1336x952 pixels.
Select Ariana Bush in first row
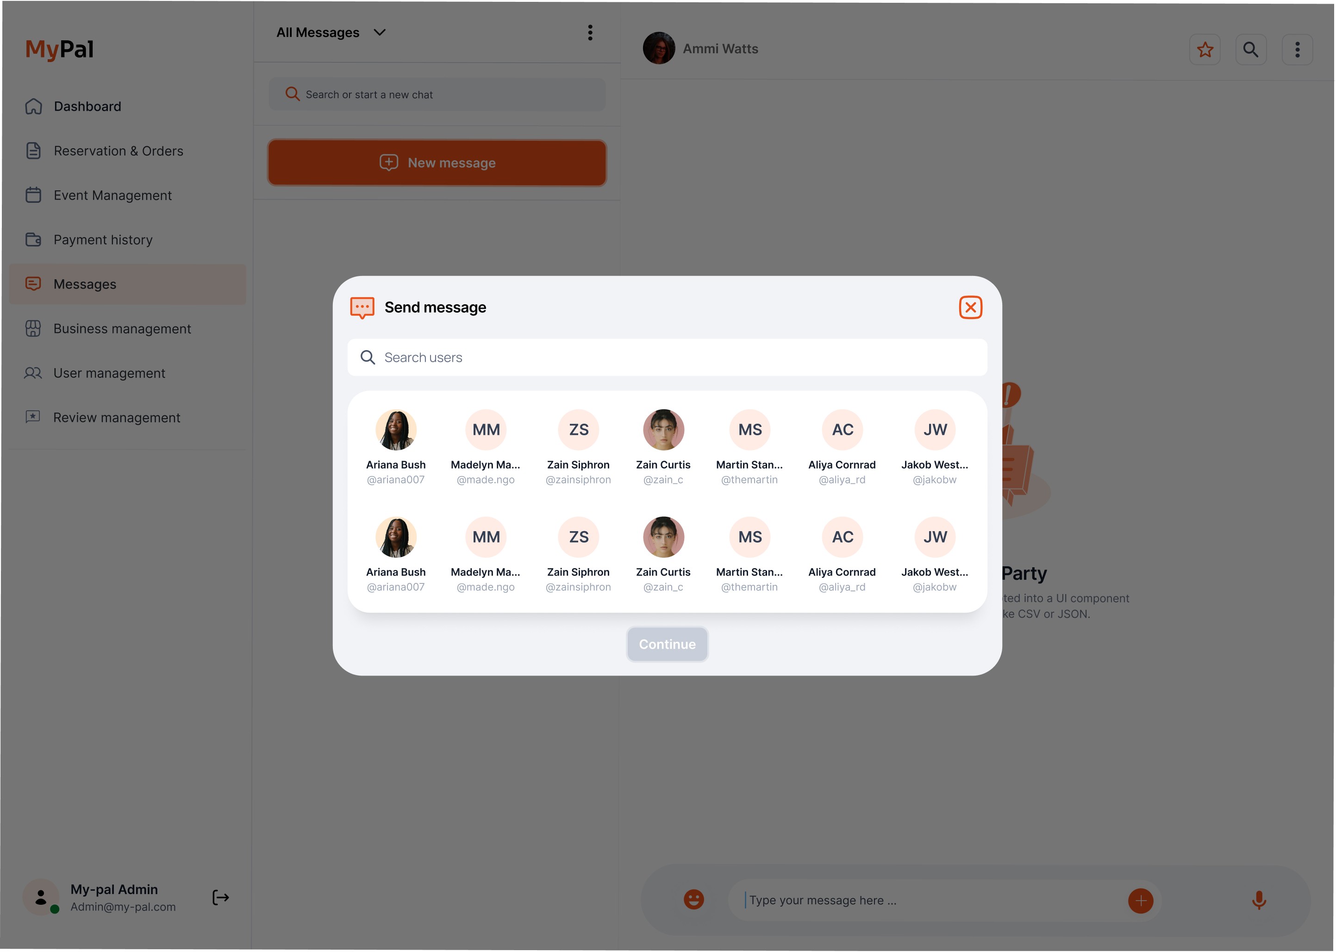(396, 448)
